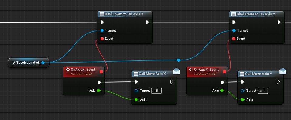Click the envelope icon on Call Move Axis Y
291x120 pixels.
[x=283, y=71]
